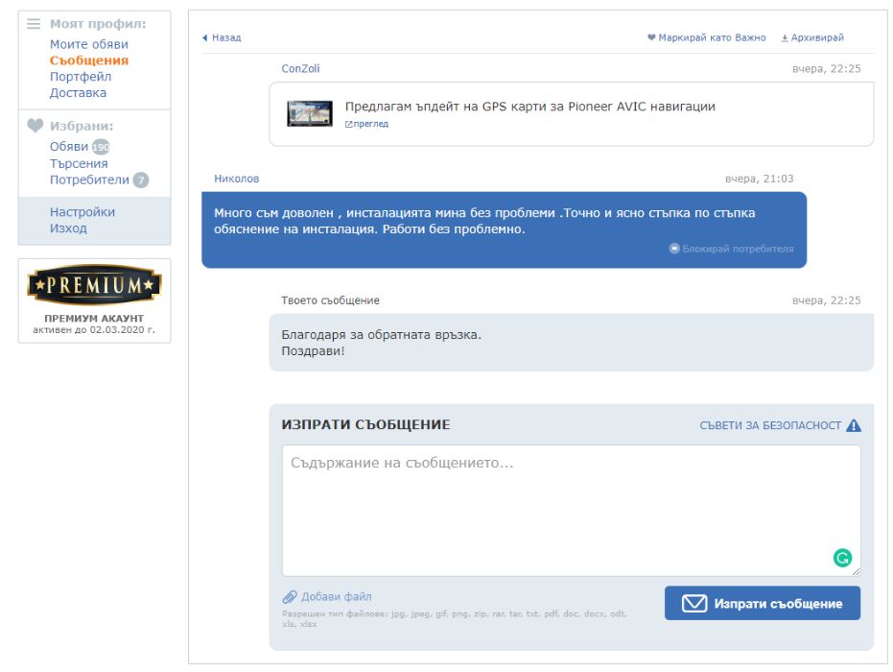Click the hamburger menu icon beside Моят профил
Image resolution: width=893 pixels, height=672 pixels.
point(34,24)
